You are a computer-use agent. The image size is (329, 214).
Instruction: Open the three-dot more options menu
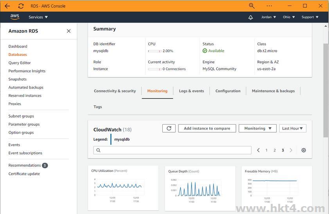269,6
